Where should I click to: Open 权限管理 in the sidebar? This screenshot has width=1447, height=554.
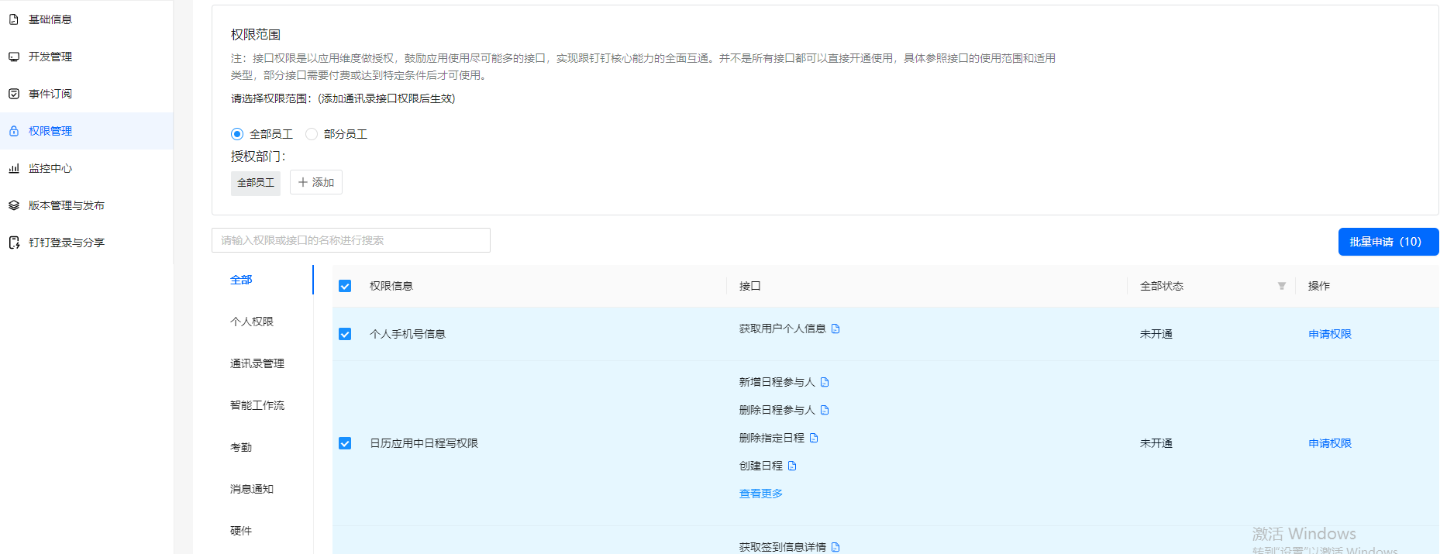point(87,131)
